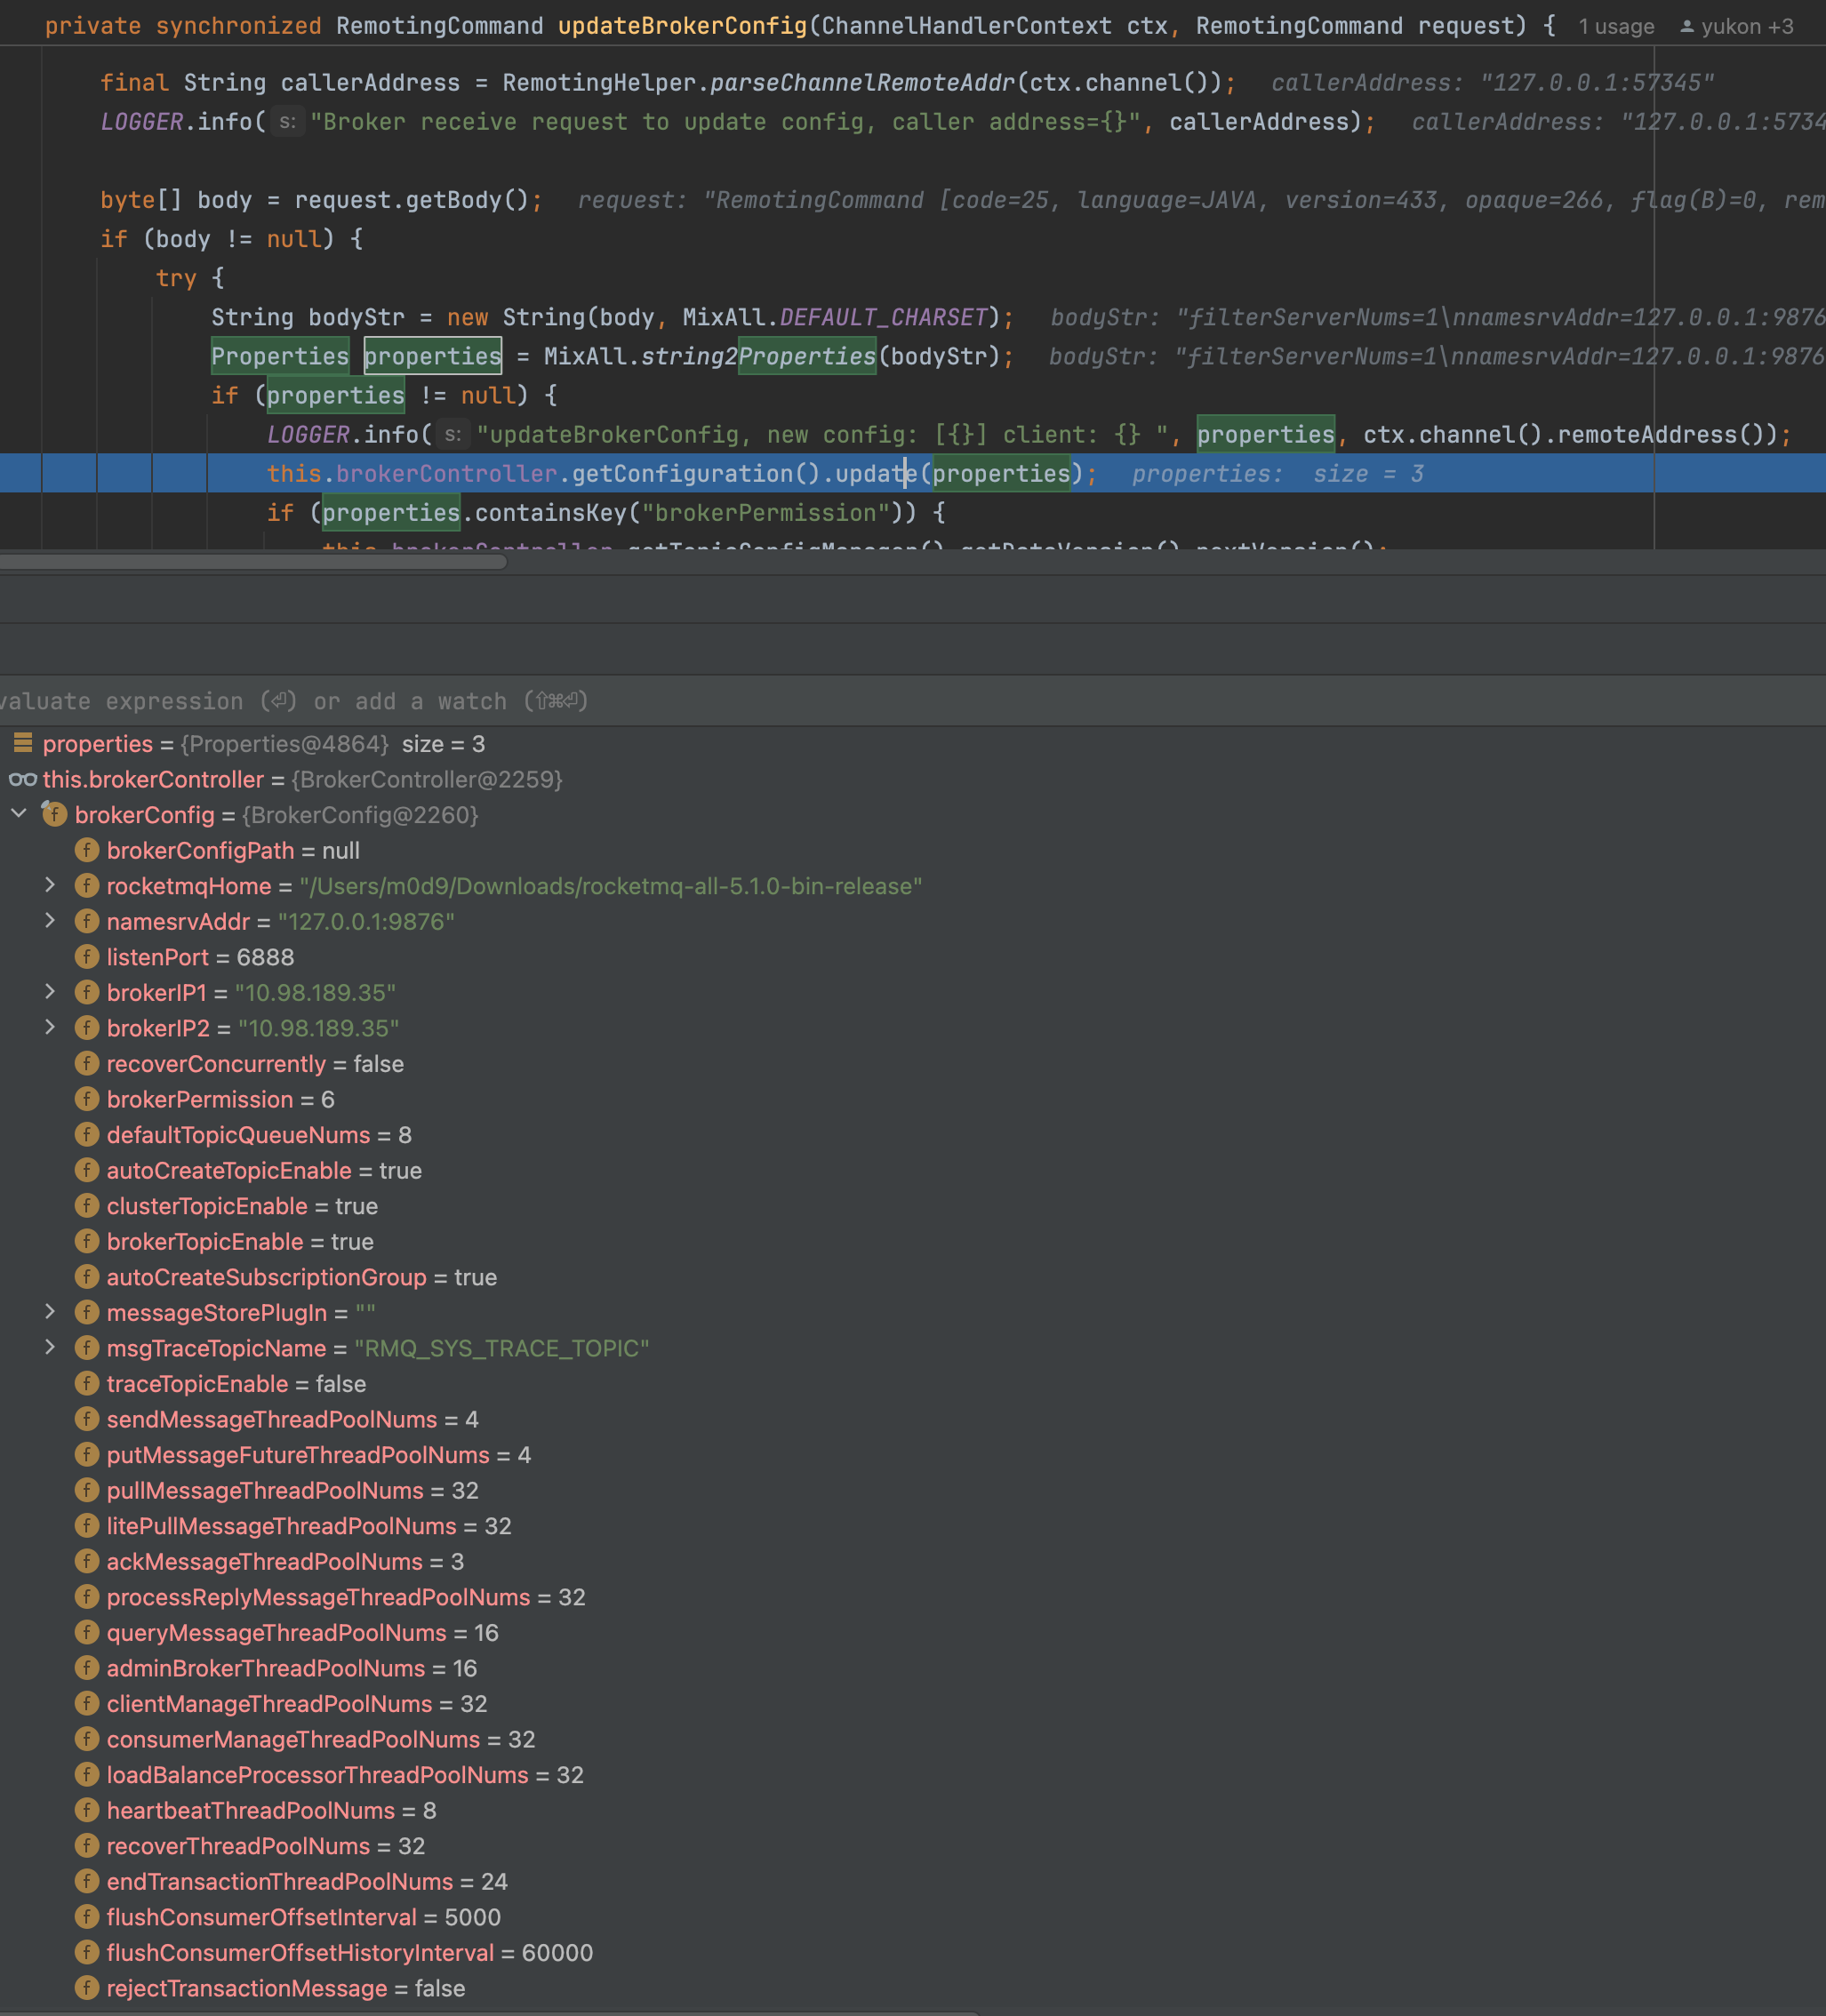1826x2016 pixels.
Task: Select the consumerManageThreadPoolNums = 32 row
Action: 913,1739
